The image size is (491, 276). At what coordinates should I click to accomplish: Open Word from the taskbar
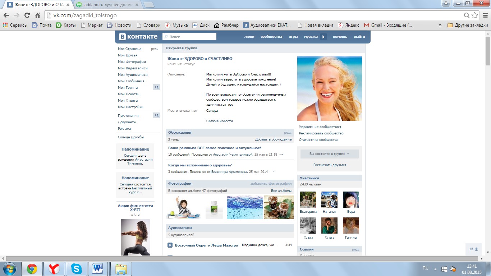pos(98,269)
